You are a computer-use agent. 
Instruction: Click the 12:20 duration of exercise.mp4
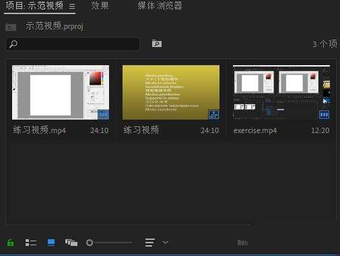(320, 130)
